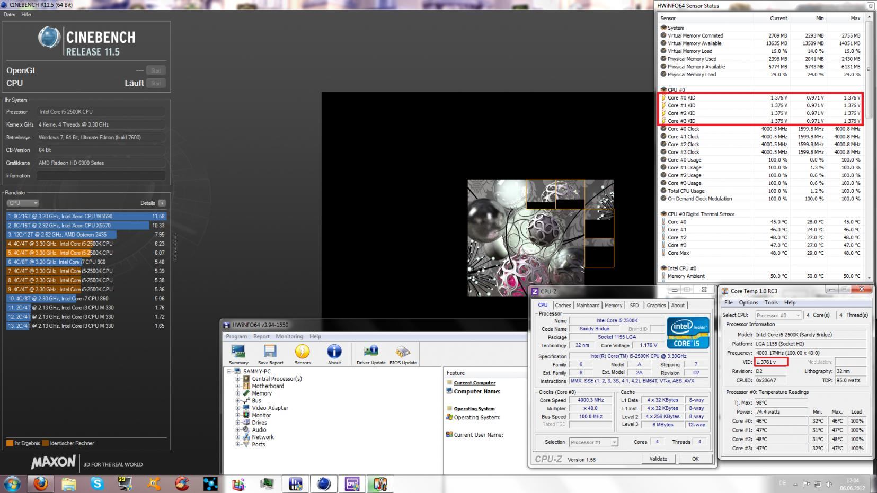Click Total CPU Usage sensor row
Screen dimensions: 877x493
click(x=761, y=191)
